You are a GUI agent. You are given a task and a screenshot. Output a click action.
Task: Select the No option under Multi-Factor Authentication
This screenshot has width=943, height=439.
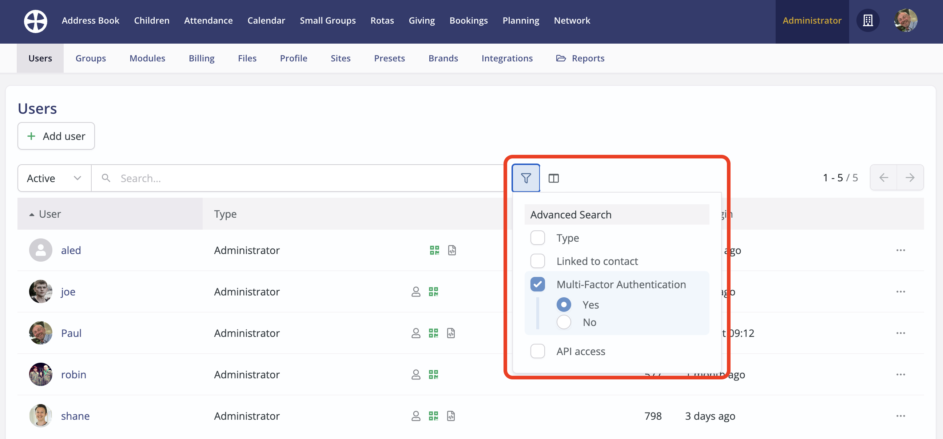pyautogui.click(x=564, y=322)
